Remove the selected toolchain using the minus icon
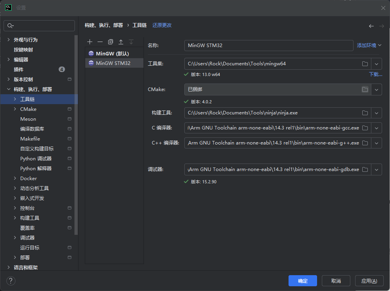This screenshot has width=390, height=291. pos(100,42)
